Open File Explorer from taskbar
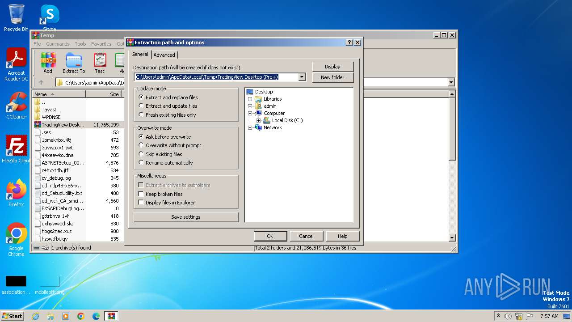Screen dimensions: 572x322 coord(50,316)
